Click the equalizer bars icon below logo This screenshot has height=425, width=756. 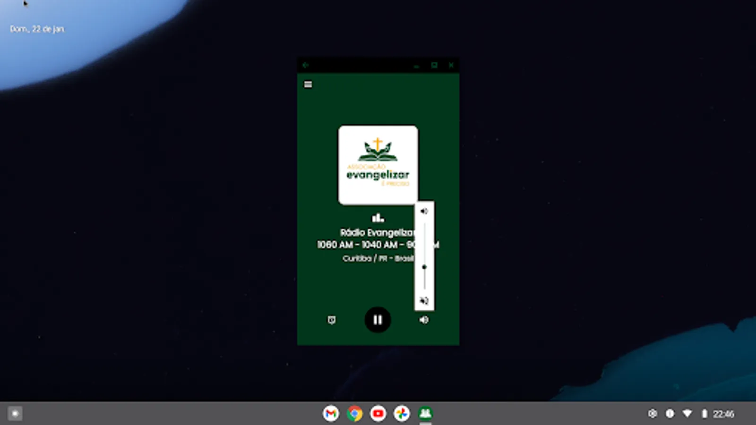click(x=378, y=218)
